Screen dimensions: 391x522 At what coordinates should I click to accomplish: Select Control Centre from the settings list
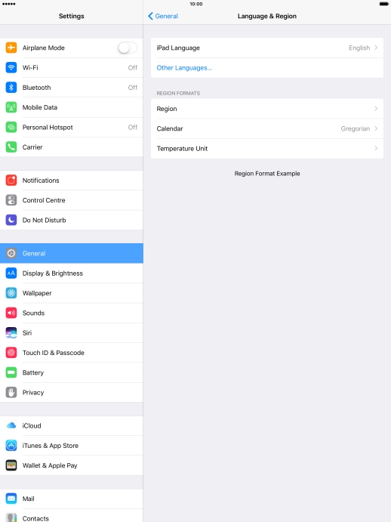72,200
